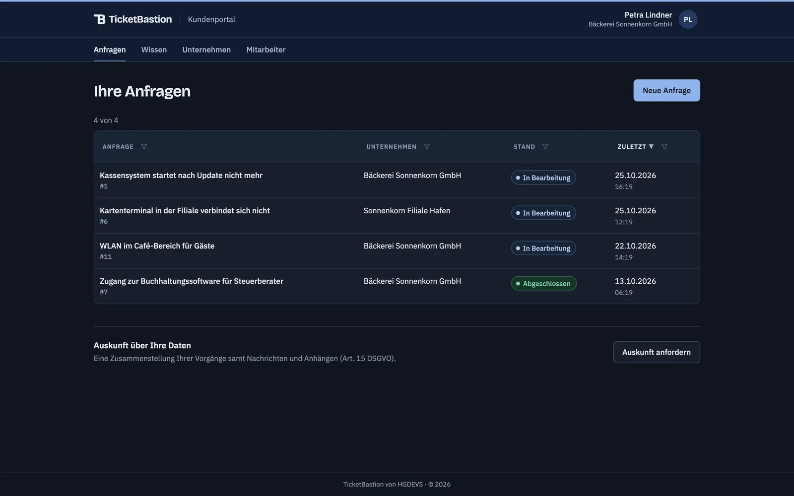Click In Bearbeitung badge for ticket #1

pos(543,178)
